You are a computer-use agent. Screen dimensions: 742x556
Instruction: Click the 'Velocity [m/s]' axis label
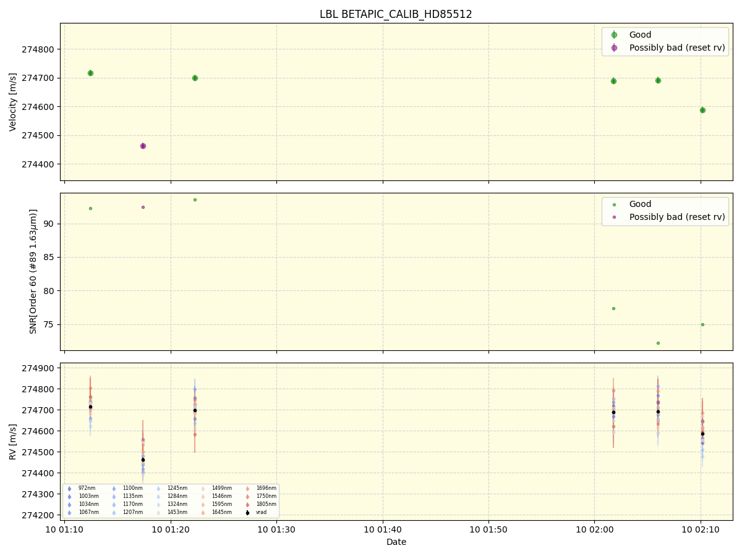pos(13,102)
